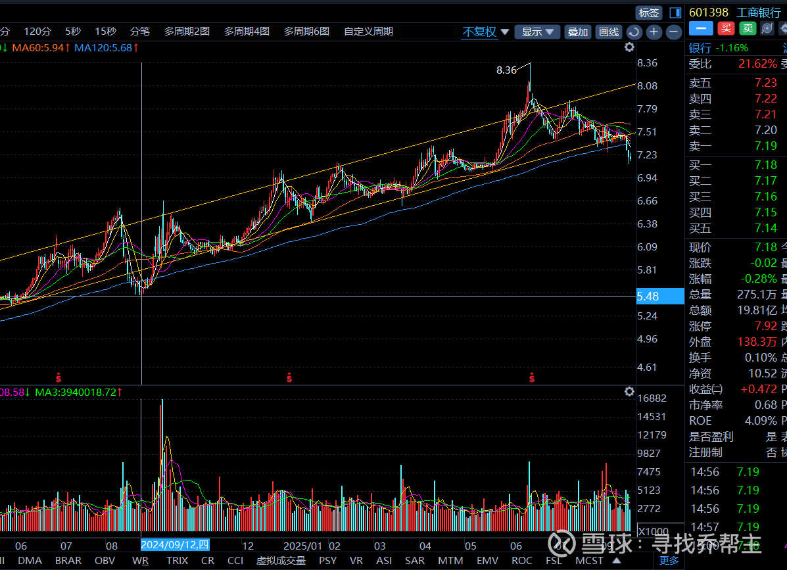787x570 pixels.
Task: Open the 不复权 adjustment dropdown
Action: [485, 32]
